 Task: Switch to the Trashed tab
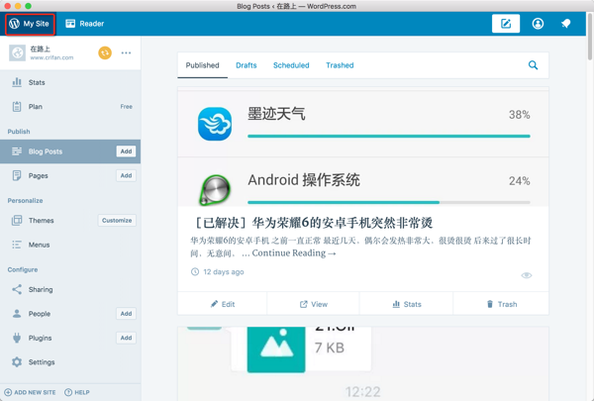coord(340,65)
